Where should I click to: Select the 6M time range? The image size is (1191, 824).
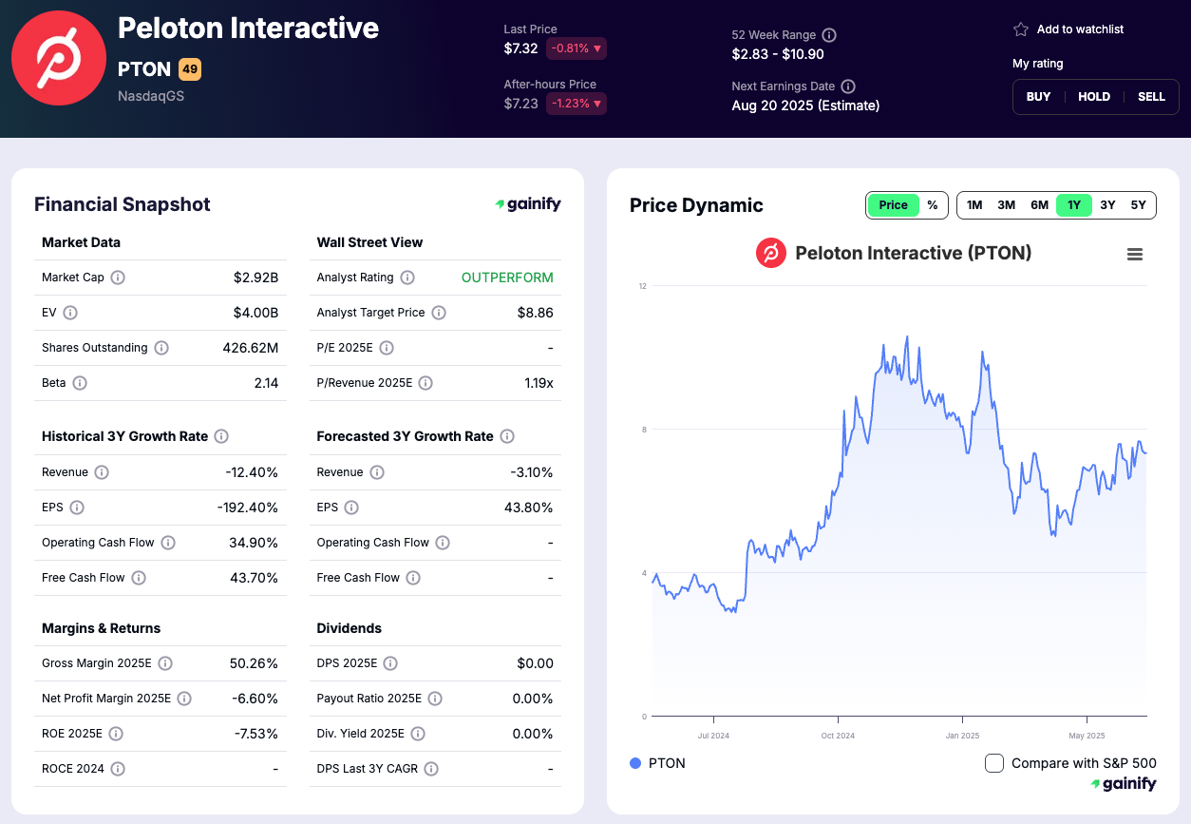tap(1040, 205)
